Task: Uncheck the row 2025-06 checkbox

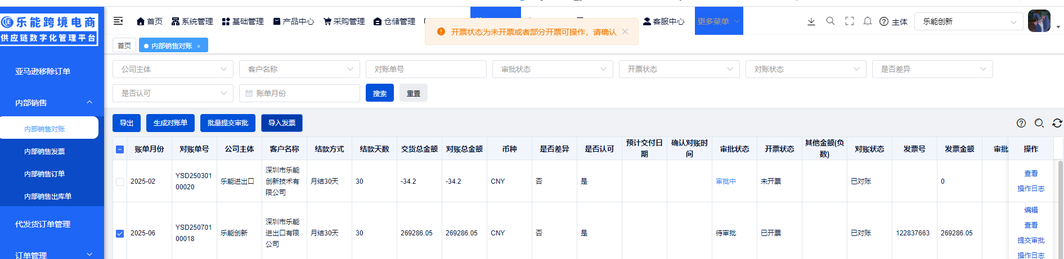Action: point(120,233)
